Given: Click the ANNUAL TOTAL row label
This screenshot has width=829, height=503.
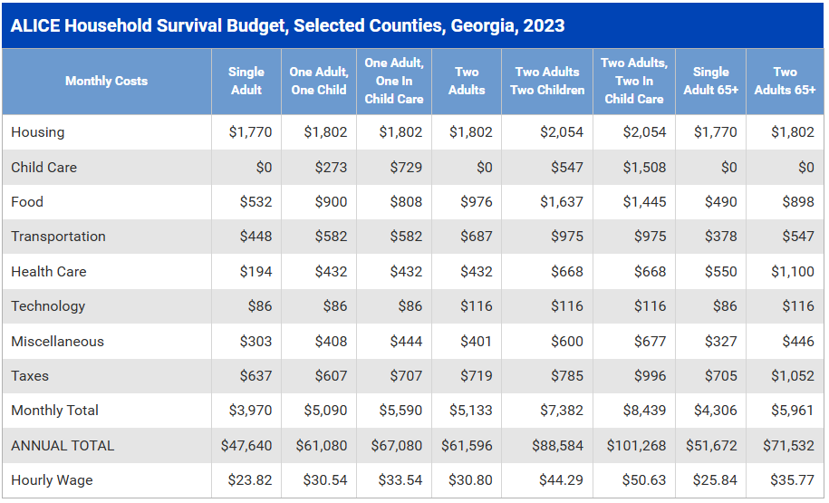Looking at the screenshot, I should [63, 446].
